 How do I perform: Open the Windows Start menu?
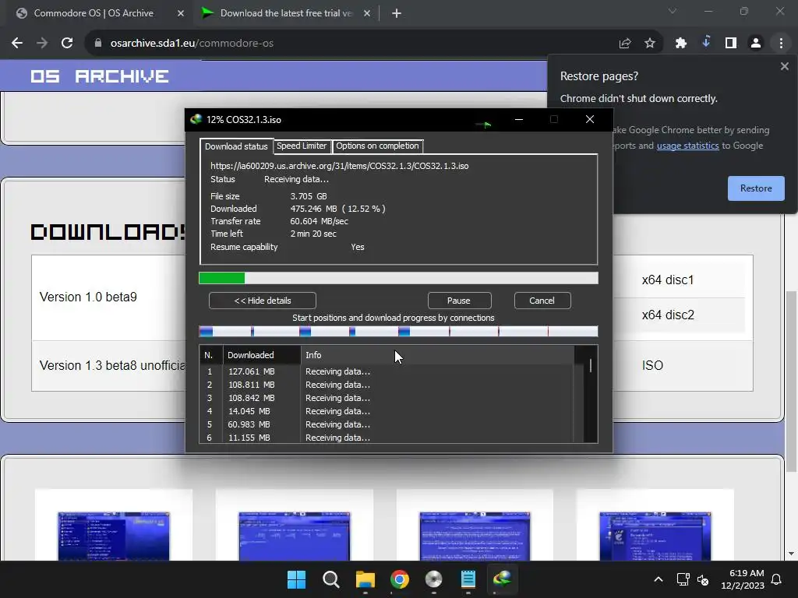coord(296,579)
